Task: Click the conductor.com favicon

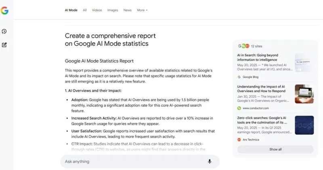Action: 239,108
